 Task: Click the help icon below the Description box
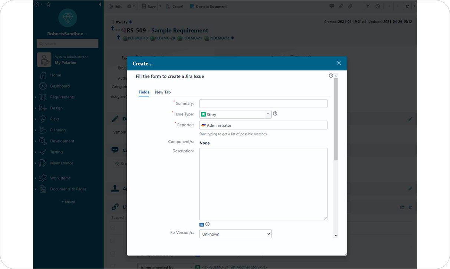[x=208, y=224]
